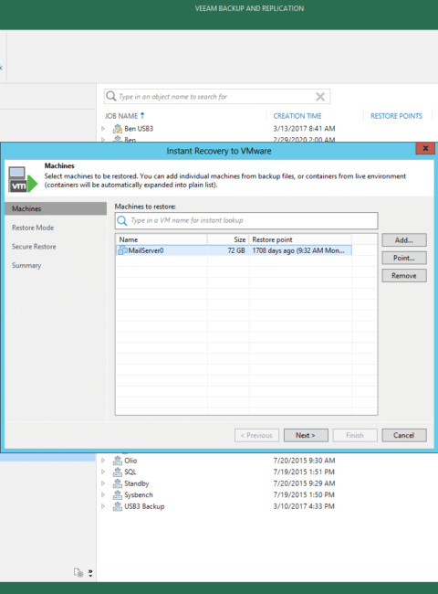Viewport: 438px width, 594px height.
Task: Click the Sysbench backup job icon
Action: pos(117,494)
